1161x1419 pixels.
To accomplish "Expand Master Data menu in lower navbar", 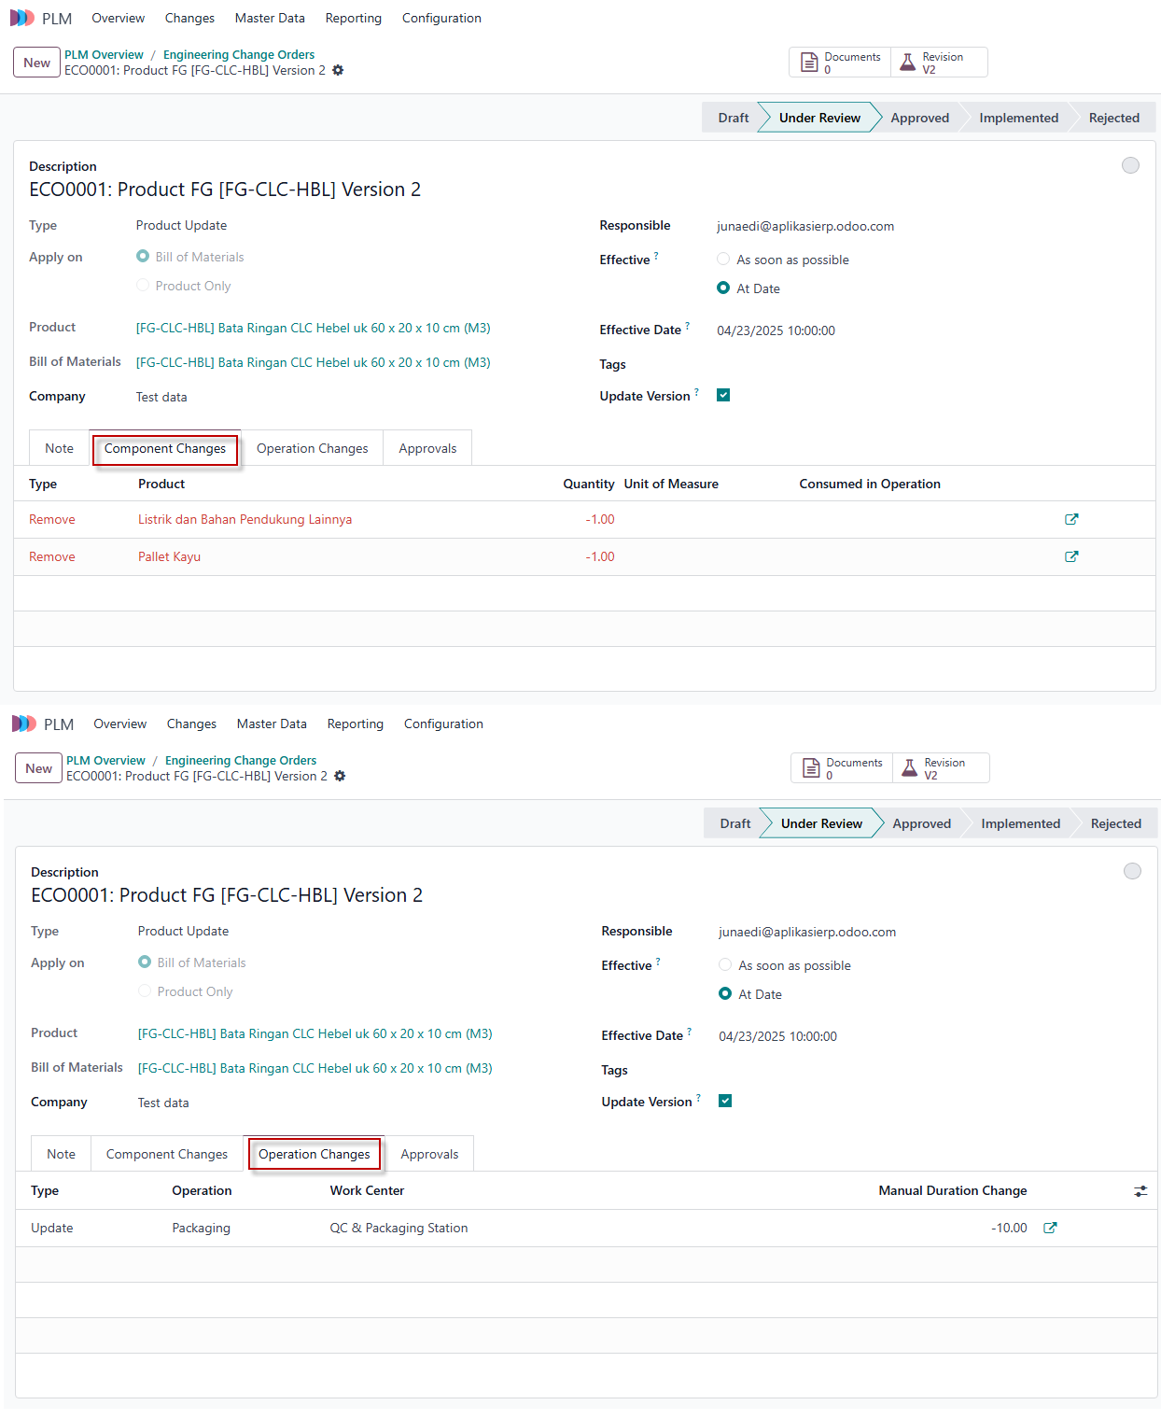I will [272, 724].
